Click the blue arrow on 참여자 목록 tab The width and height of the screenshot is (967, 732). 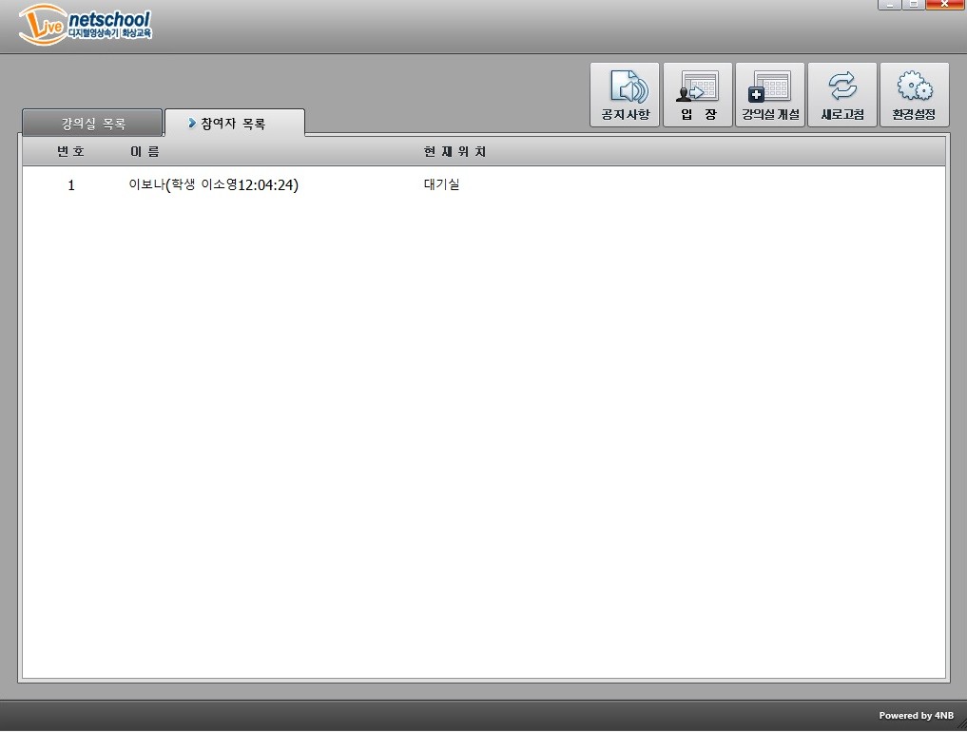[x=192, y=124]
